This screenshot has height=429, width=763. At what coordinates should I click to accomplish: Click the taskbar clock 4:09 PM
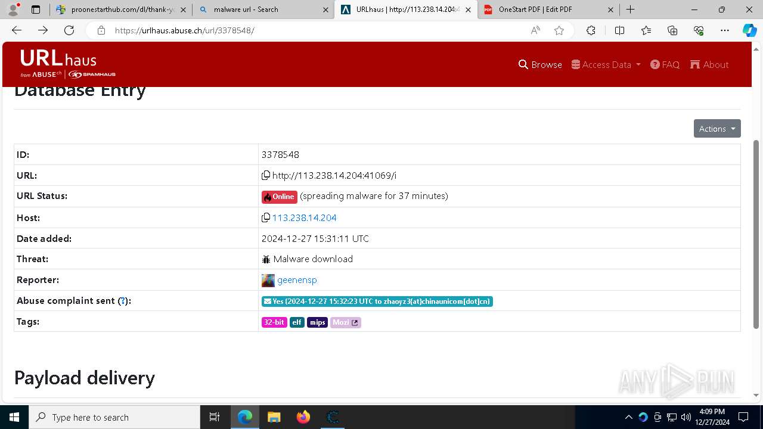712,412
